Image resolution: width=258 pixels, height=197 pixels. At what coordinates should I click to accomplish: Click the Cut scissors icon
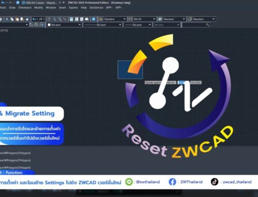(x=7, y=19)
